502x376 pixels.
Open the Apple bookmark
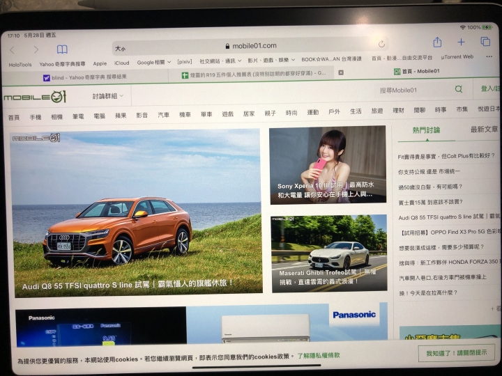100,63
